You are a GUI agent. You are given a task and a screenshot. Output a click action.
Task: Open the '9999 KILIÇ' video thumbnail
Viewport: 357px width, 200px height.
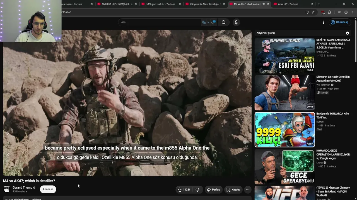pyautogui.click(x=284, y=129)
